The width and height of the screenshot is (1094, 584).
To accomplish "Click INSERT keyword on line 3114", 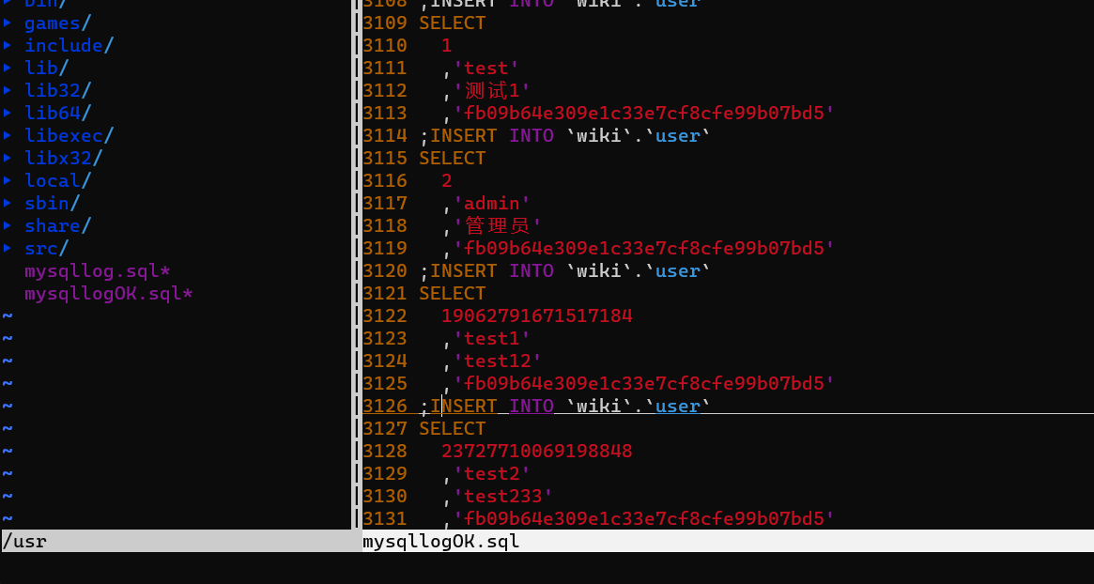I will click(x=463, y=135).
